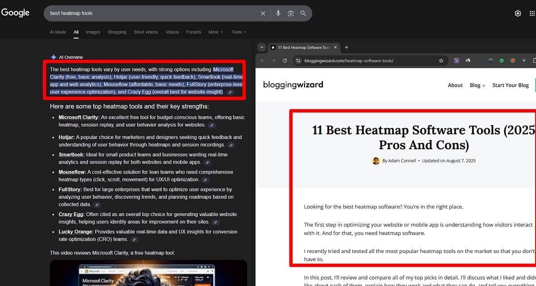Image resolution: width=536 pixels, height=286 pixels.
Task: Clear the search query with the X icon
Action: (263, 13)
